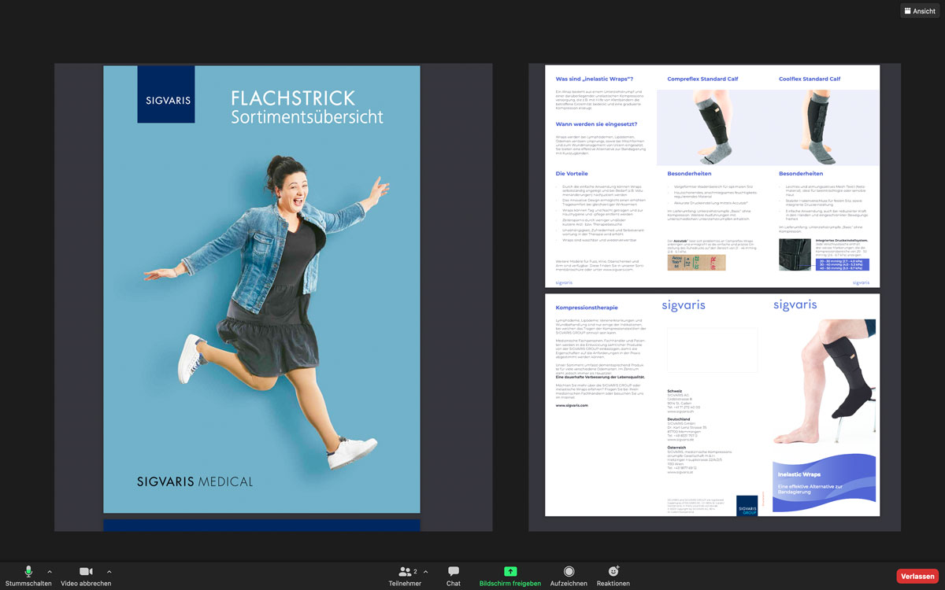Viewport: 945px width, 590px height.
Task: Expand video options arrow beside Video abbrechen
Action: click(109, 572)
